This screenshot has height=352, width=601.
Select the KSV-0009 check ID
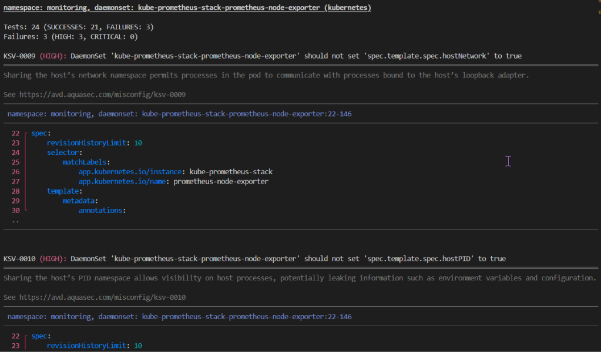19,56
